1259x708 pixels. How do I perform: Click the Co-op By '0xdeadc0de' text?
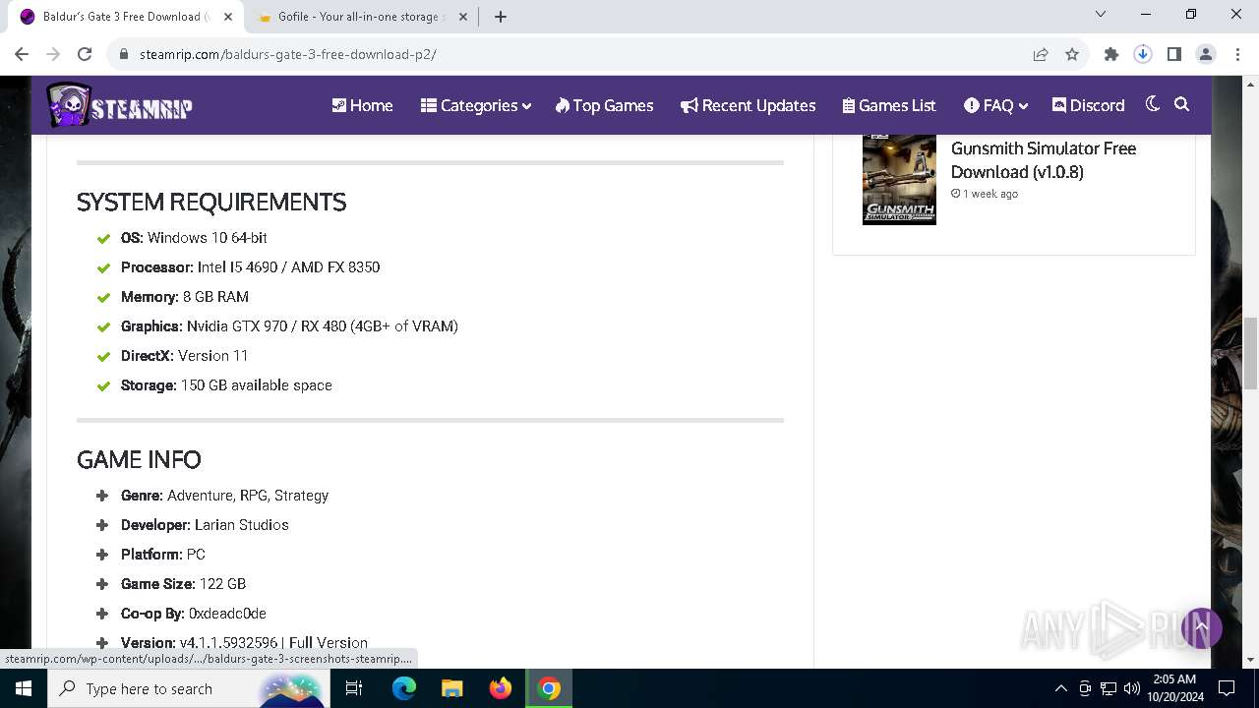tap(227, 614)
